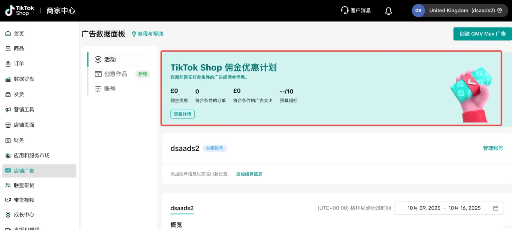
Task: Click the 主要账号 badge
Action: (214, 148)
